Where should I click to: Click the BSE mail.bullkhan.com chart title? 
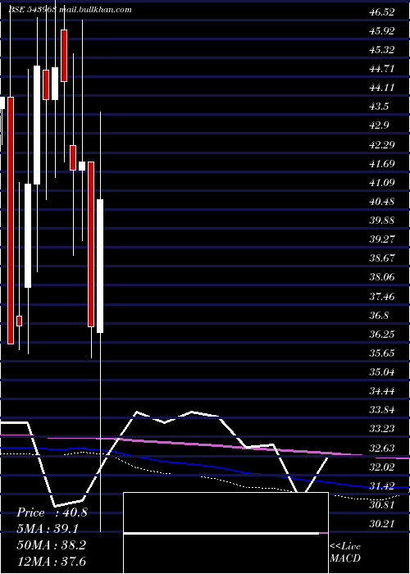tap(70, 10)
